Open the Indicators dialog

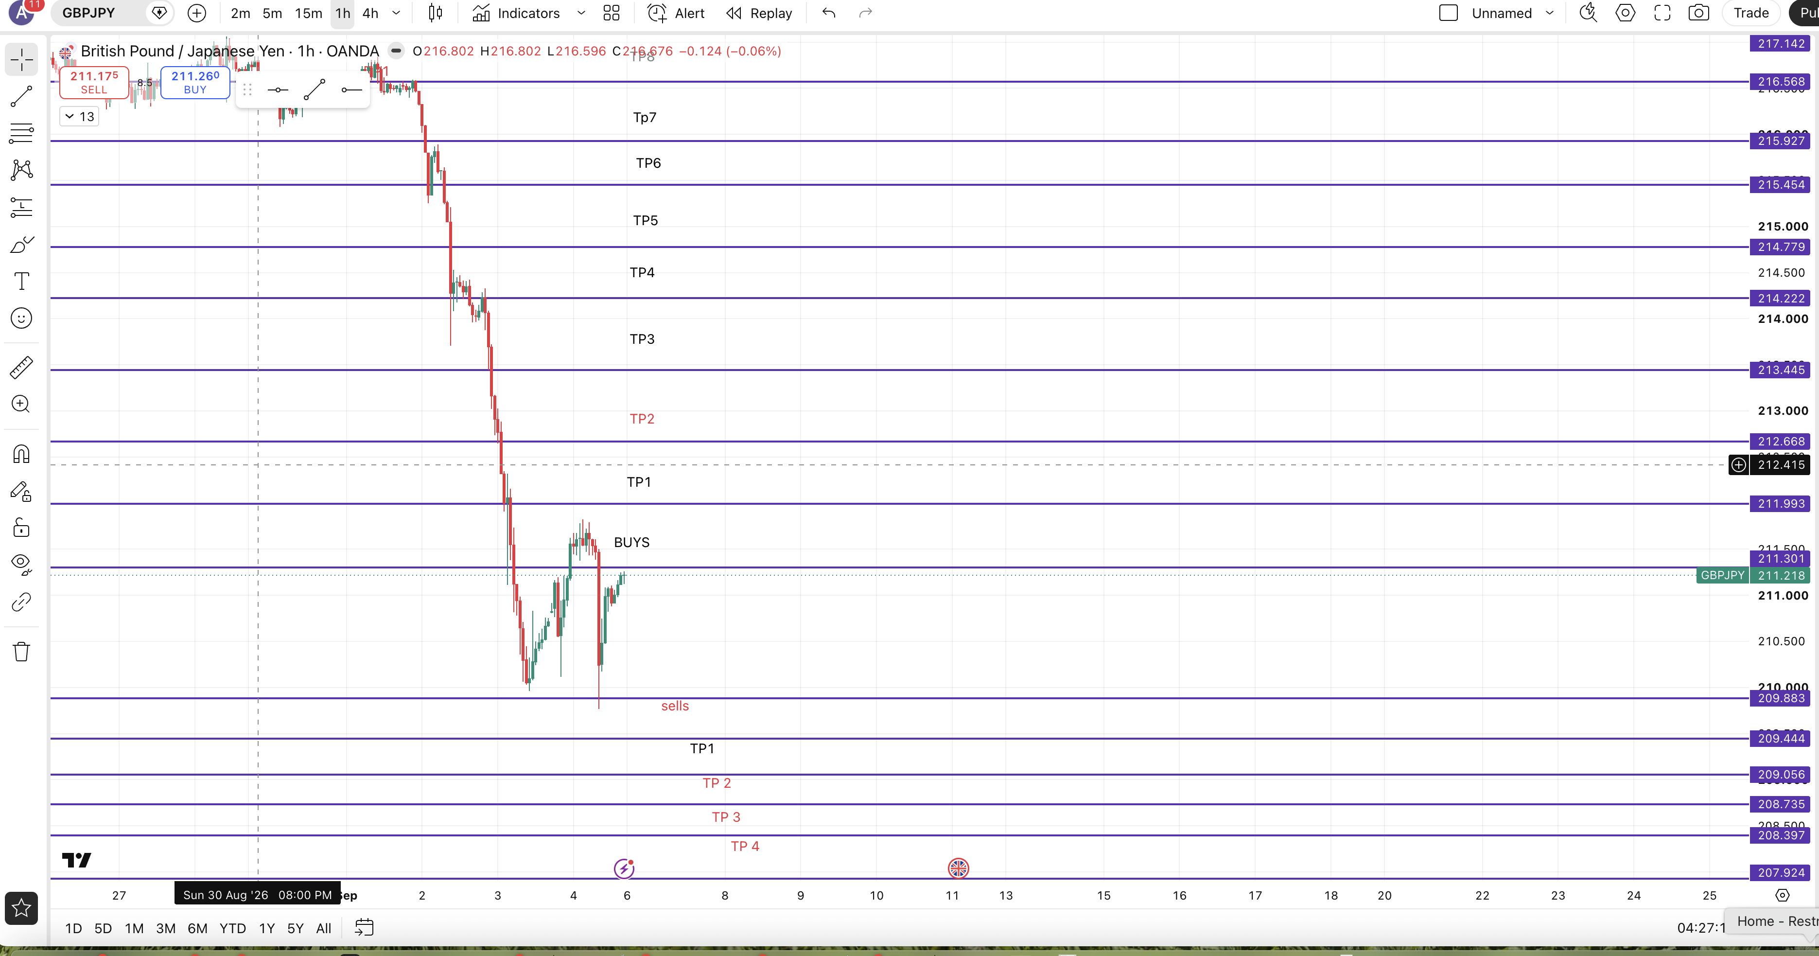516,13
